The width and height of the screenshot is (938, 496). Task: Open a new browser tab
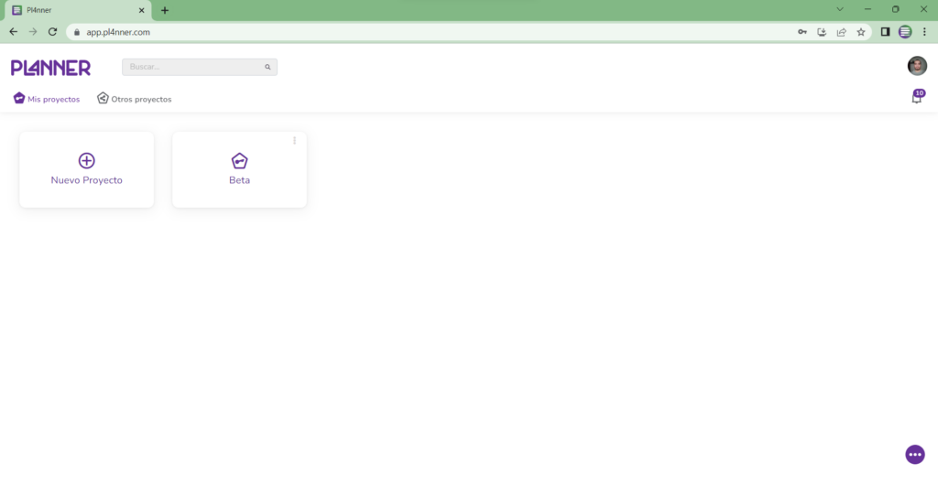tap(165, 10)
